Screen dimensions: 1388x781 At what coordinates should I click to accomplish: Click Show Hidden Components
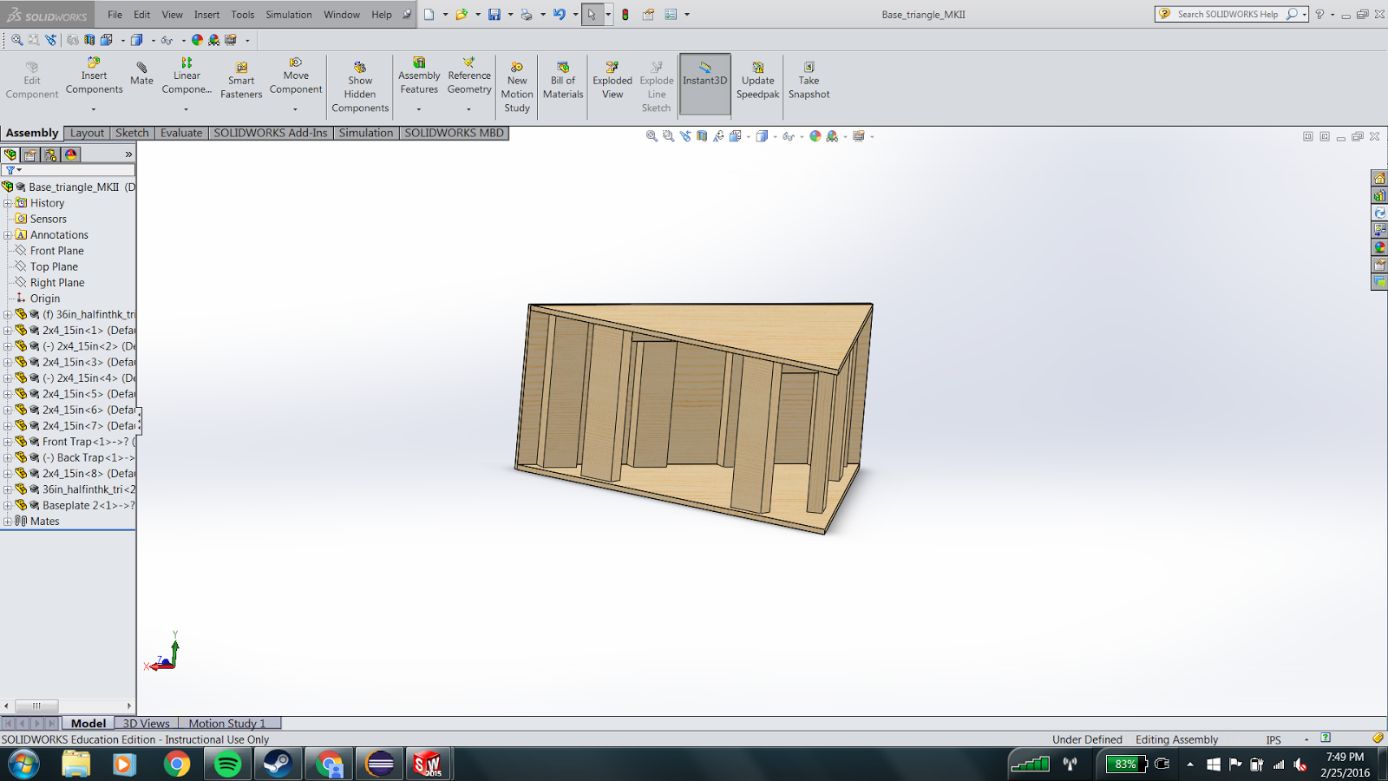tap(360, 87)
